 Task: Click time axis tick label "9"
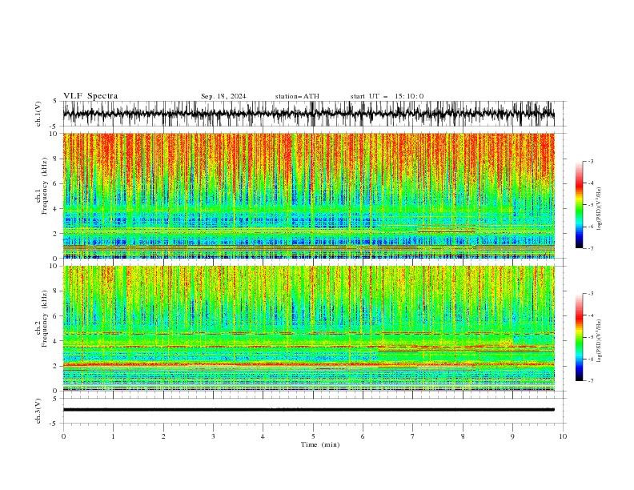(512, 436)
